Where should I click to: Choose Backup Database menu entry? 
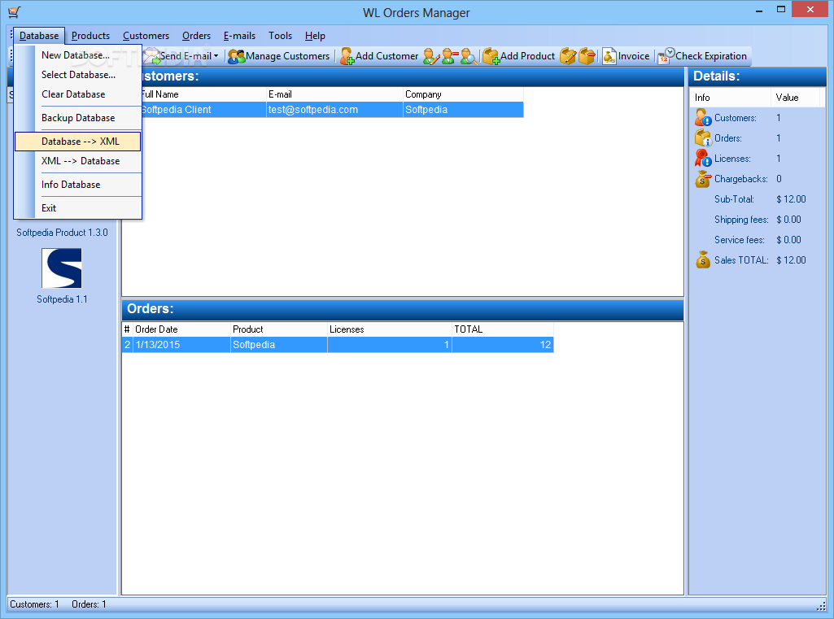click(x=78, y=118)
